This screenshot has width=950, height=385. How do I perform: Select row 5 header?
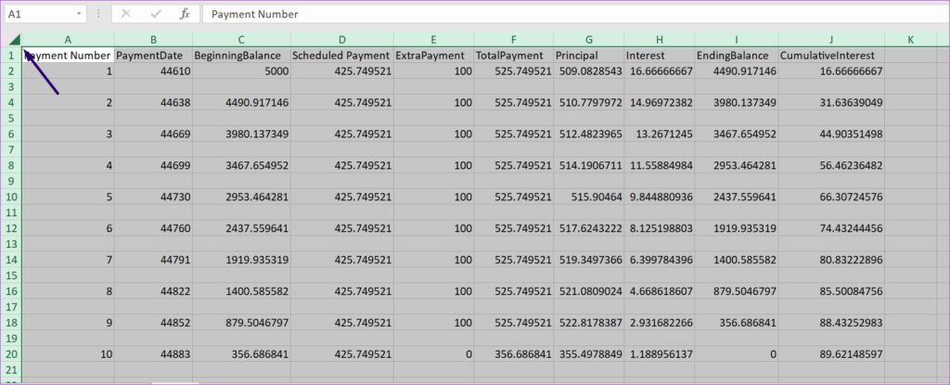point(11,118)
